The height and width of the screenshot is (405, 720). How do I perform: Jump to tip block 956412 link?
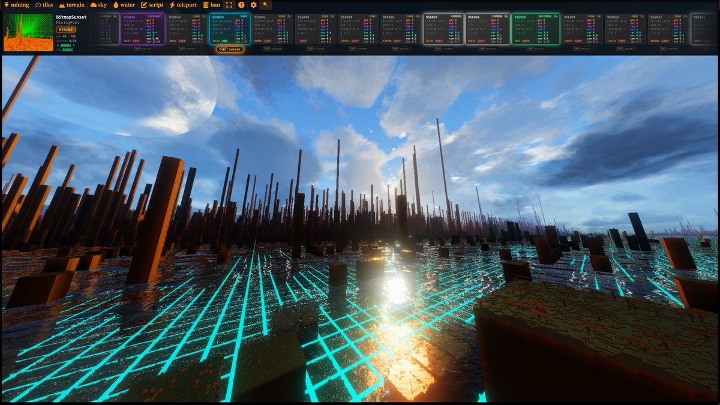click(x=68, y=49)
